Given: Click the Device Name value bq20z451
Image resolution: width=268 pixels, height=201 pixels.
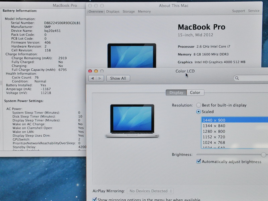Looking at the screenshot, I should pyautogui.click(x=52, y=31).
